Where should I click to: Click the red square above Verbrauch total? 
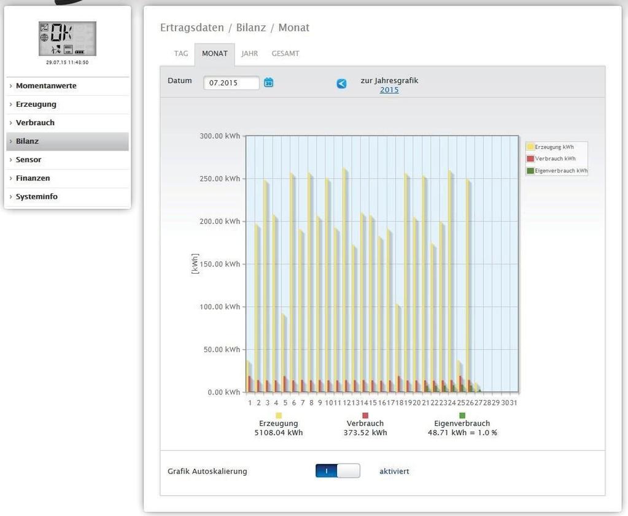click(365, 415)
